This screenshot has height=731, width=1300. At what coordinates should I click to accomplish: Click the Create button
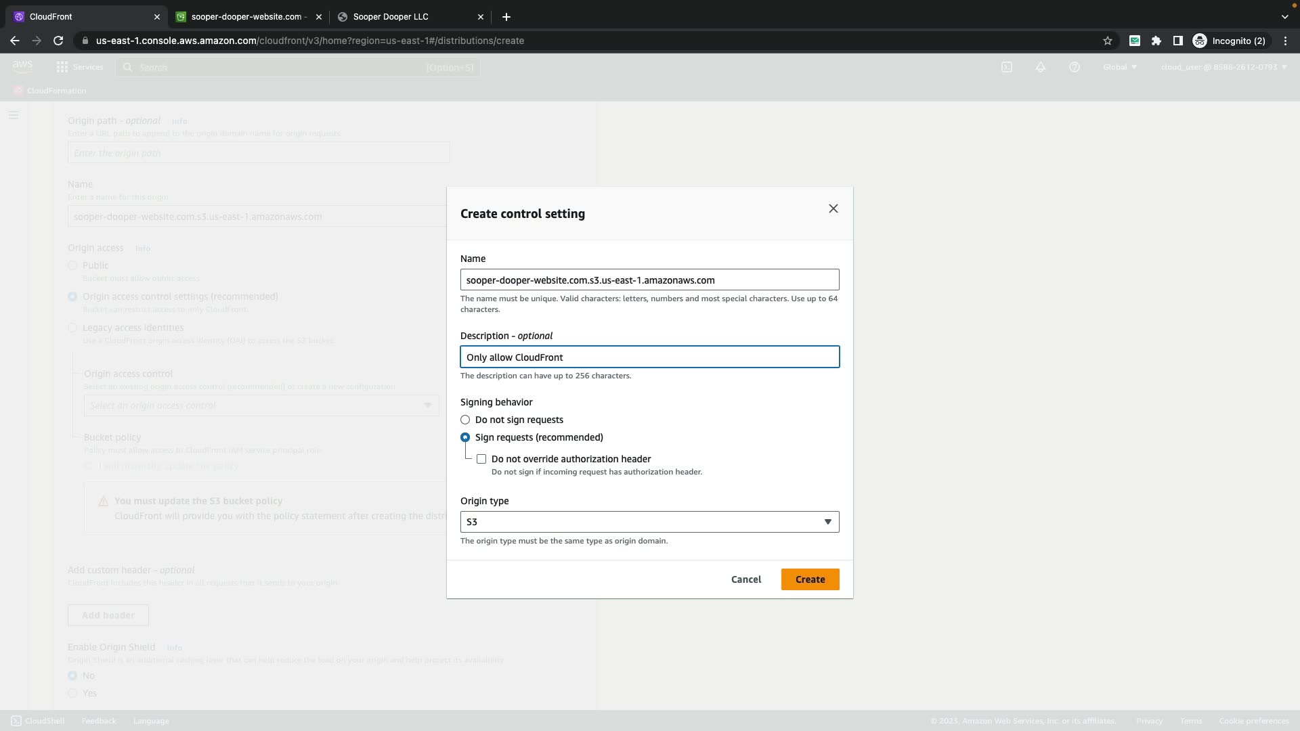pos(810,579)
